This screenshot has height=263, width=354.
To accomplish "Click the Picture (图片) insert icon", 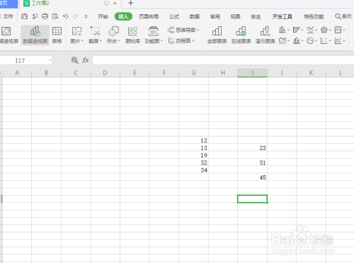I will pyautogui.click(x=76, y=31).
